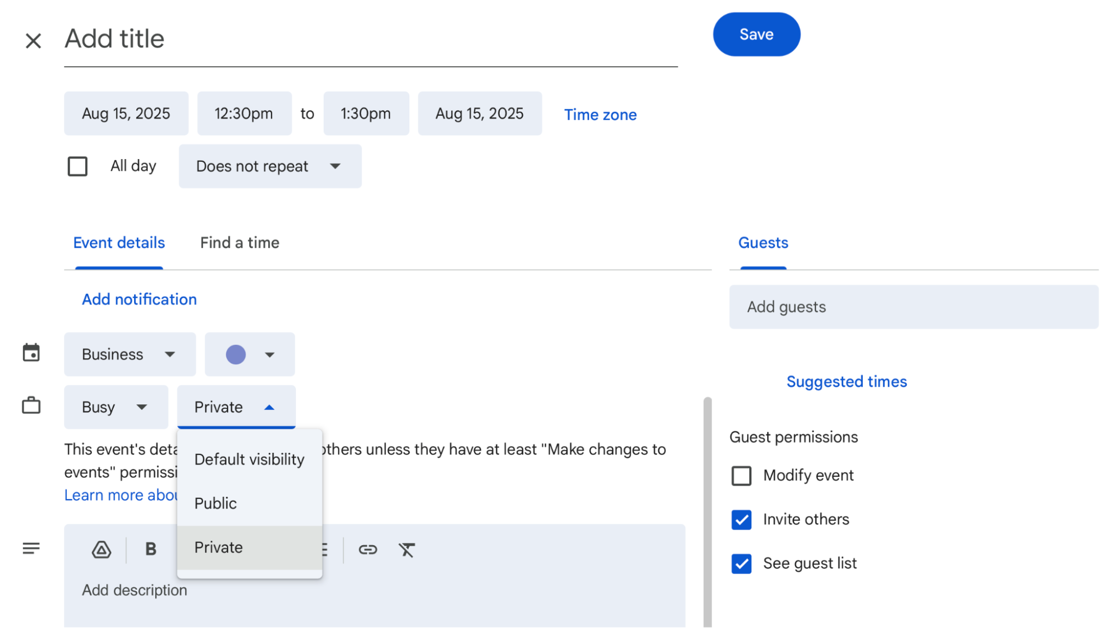Open the Business calendar dropdown
Screen dimensions: 1112x628
tap(130, 354)
